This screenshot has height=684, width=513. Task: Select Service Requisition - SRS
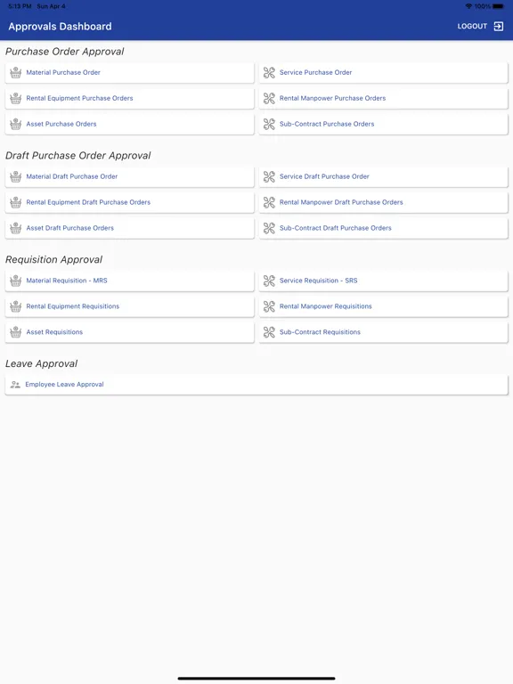383,281
